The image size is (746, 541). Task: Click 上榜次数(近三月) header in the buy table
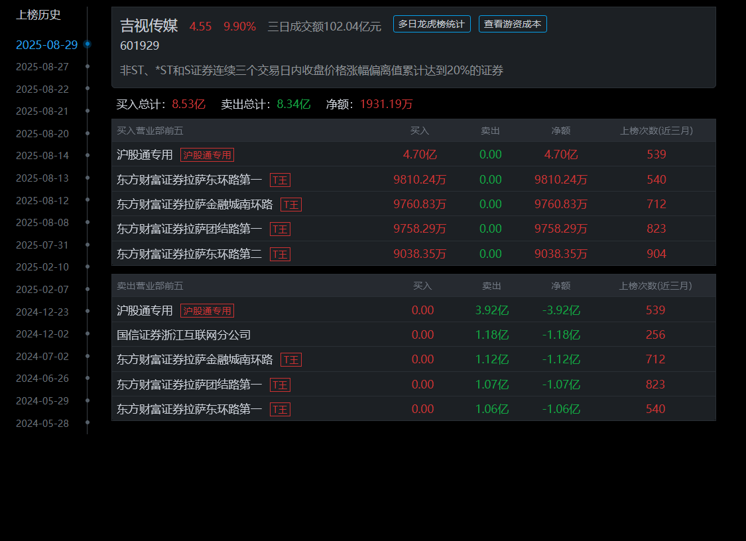click(656, 131)
